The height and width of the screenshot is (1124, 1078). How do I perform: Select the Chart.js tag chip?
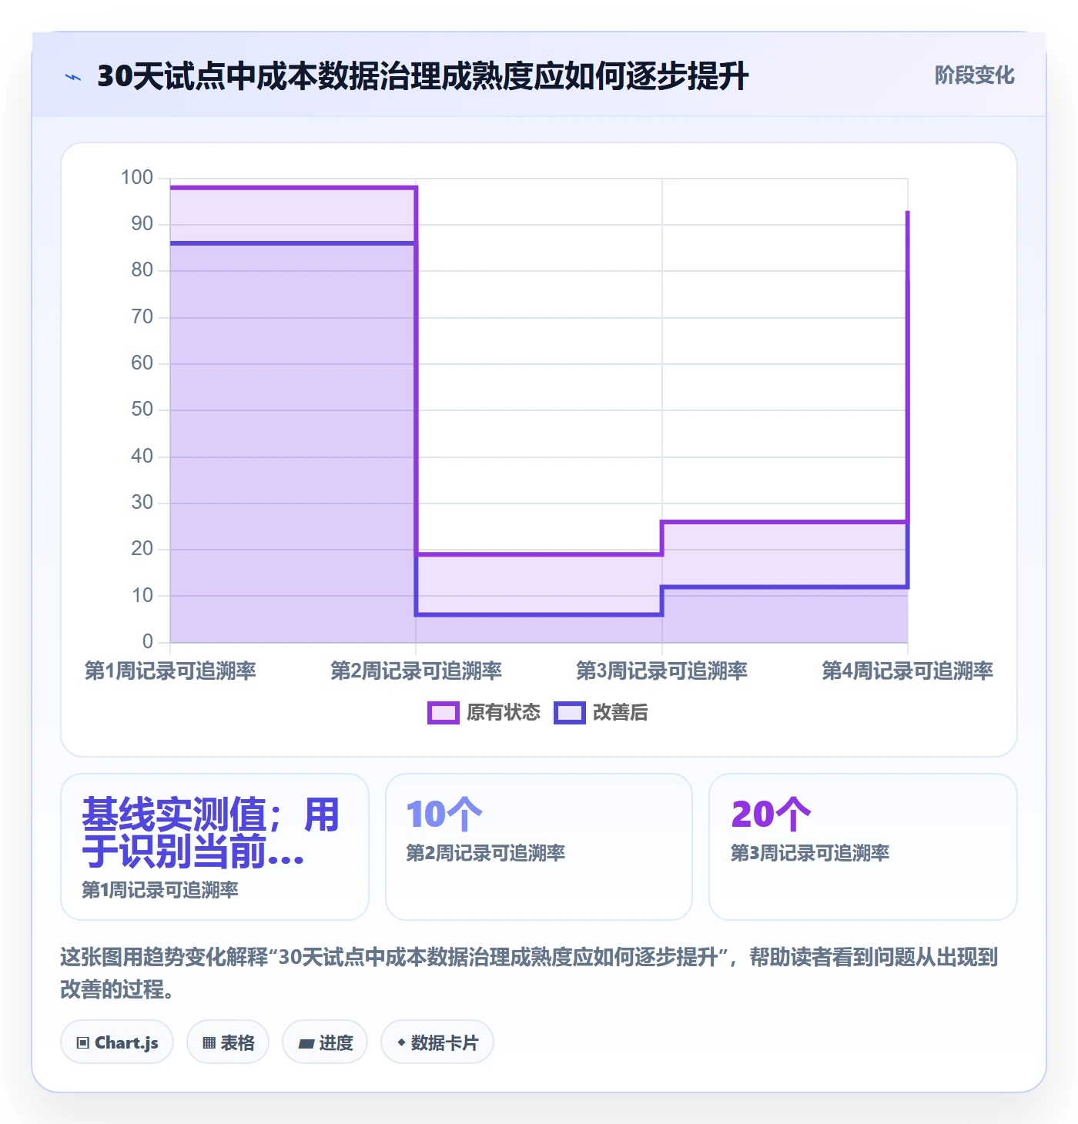coord(117,1042)
